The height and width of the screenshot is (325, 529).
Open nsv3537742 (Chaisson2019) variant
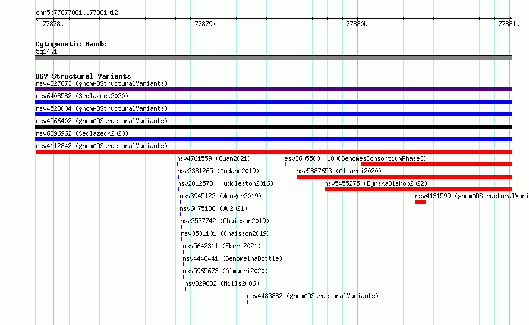pos(225,221)
